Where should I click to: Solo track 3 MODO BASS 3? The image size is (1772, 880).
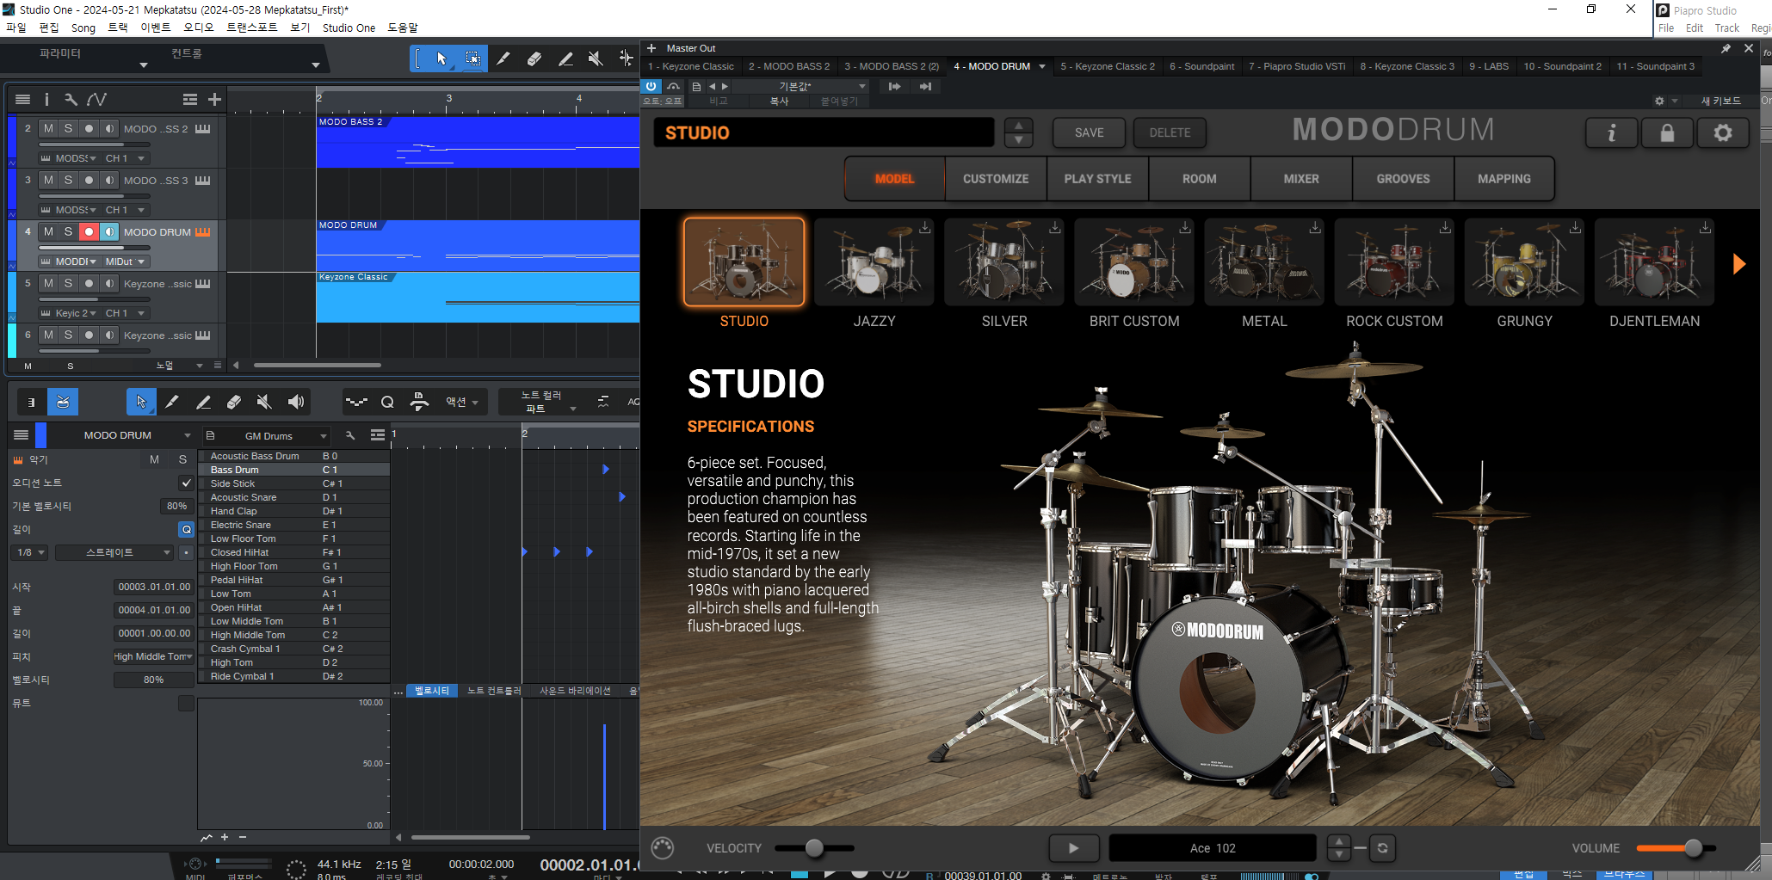click(68, 180)
